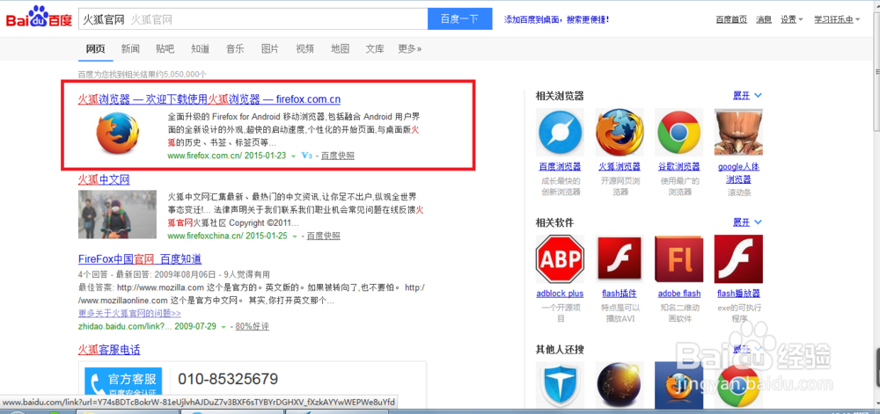This screenshot has width=880, height=414.
Task: Select the 网页 tab
Action: (95, 48)
